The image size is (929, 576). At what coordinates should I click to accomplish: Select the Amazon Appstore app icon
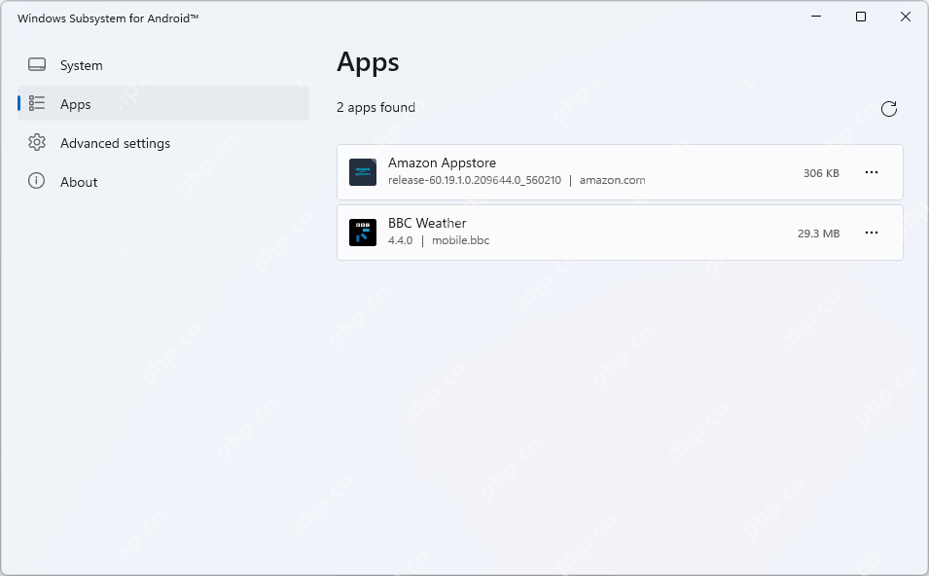363,172
